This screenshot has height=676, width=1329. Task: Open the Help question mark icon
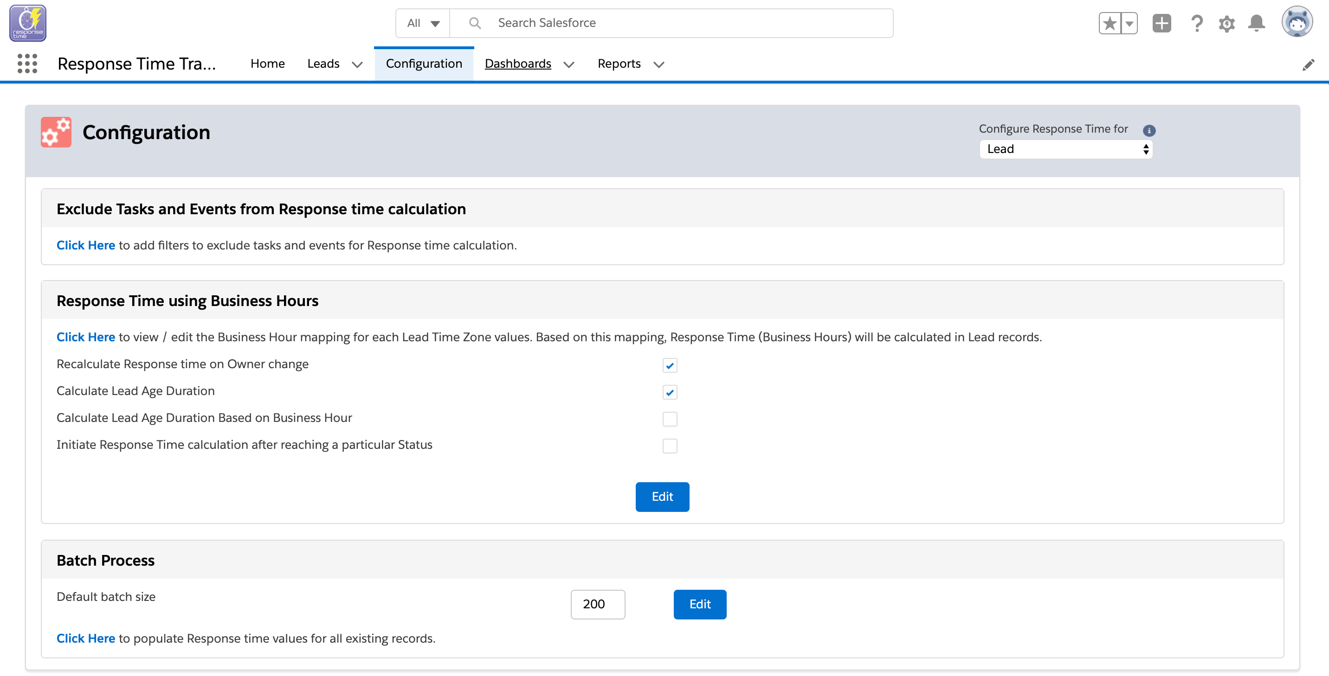(1196, 23)
